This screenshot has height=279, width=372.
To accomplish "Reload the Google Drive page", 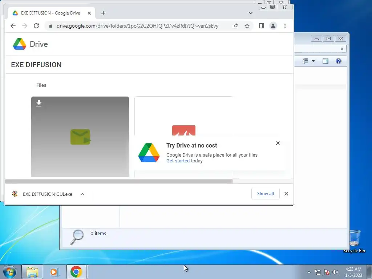I will coord(36,26).
